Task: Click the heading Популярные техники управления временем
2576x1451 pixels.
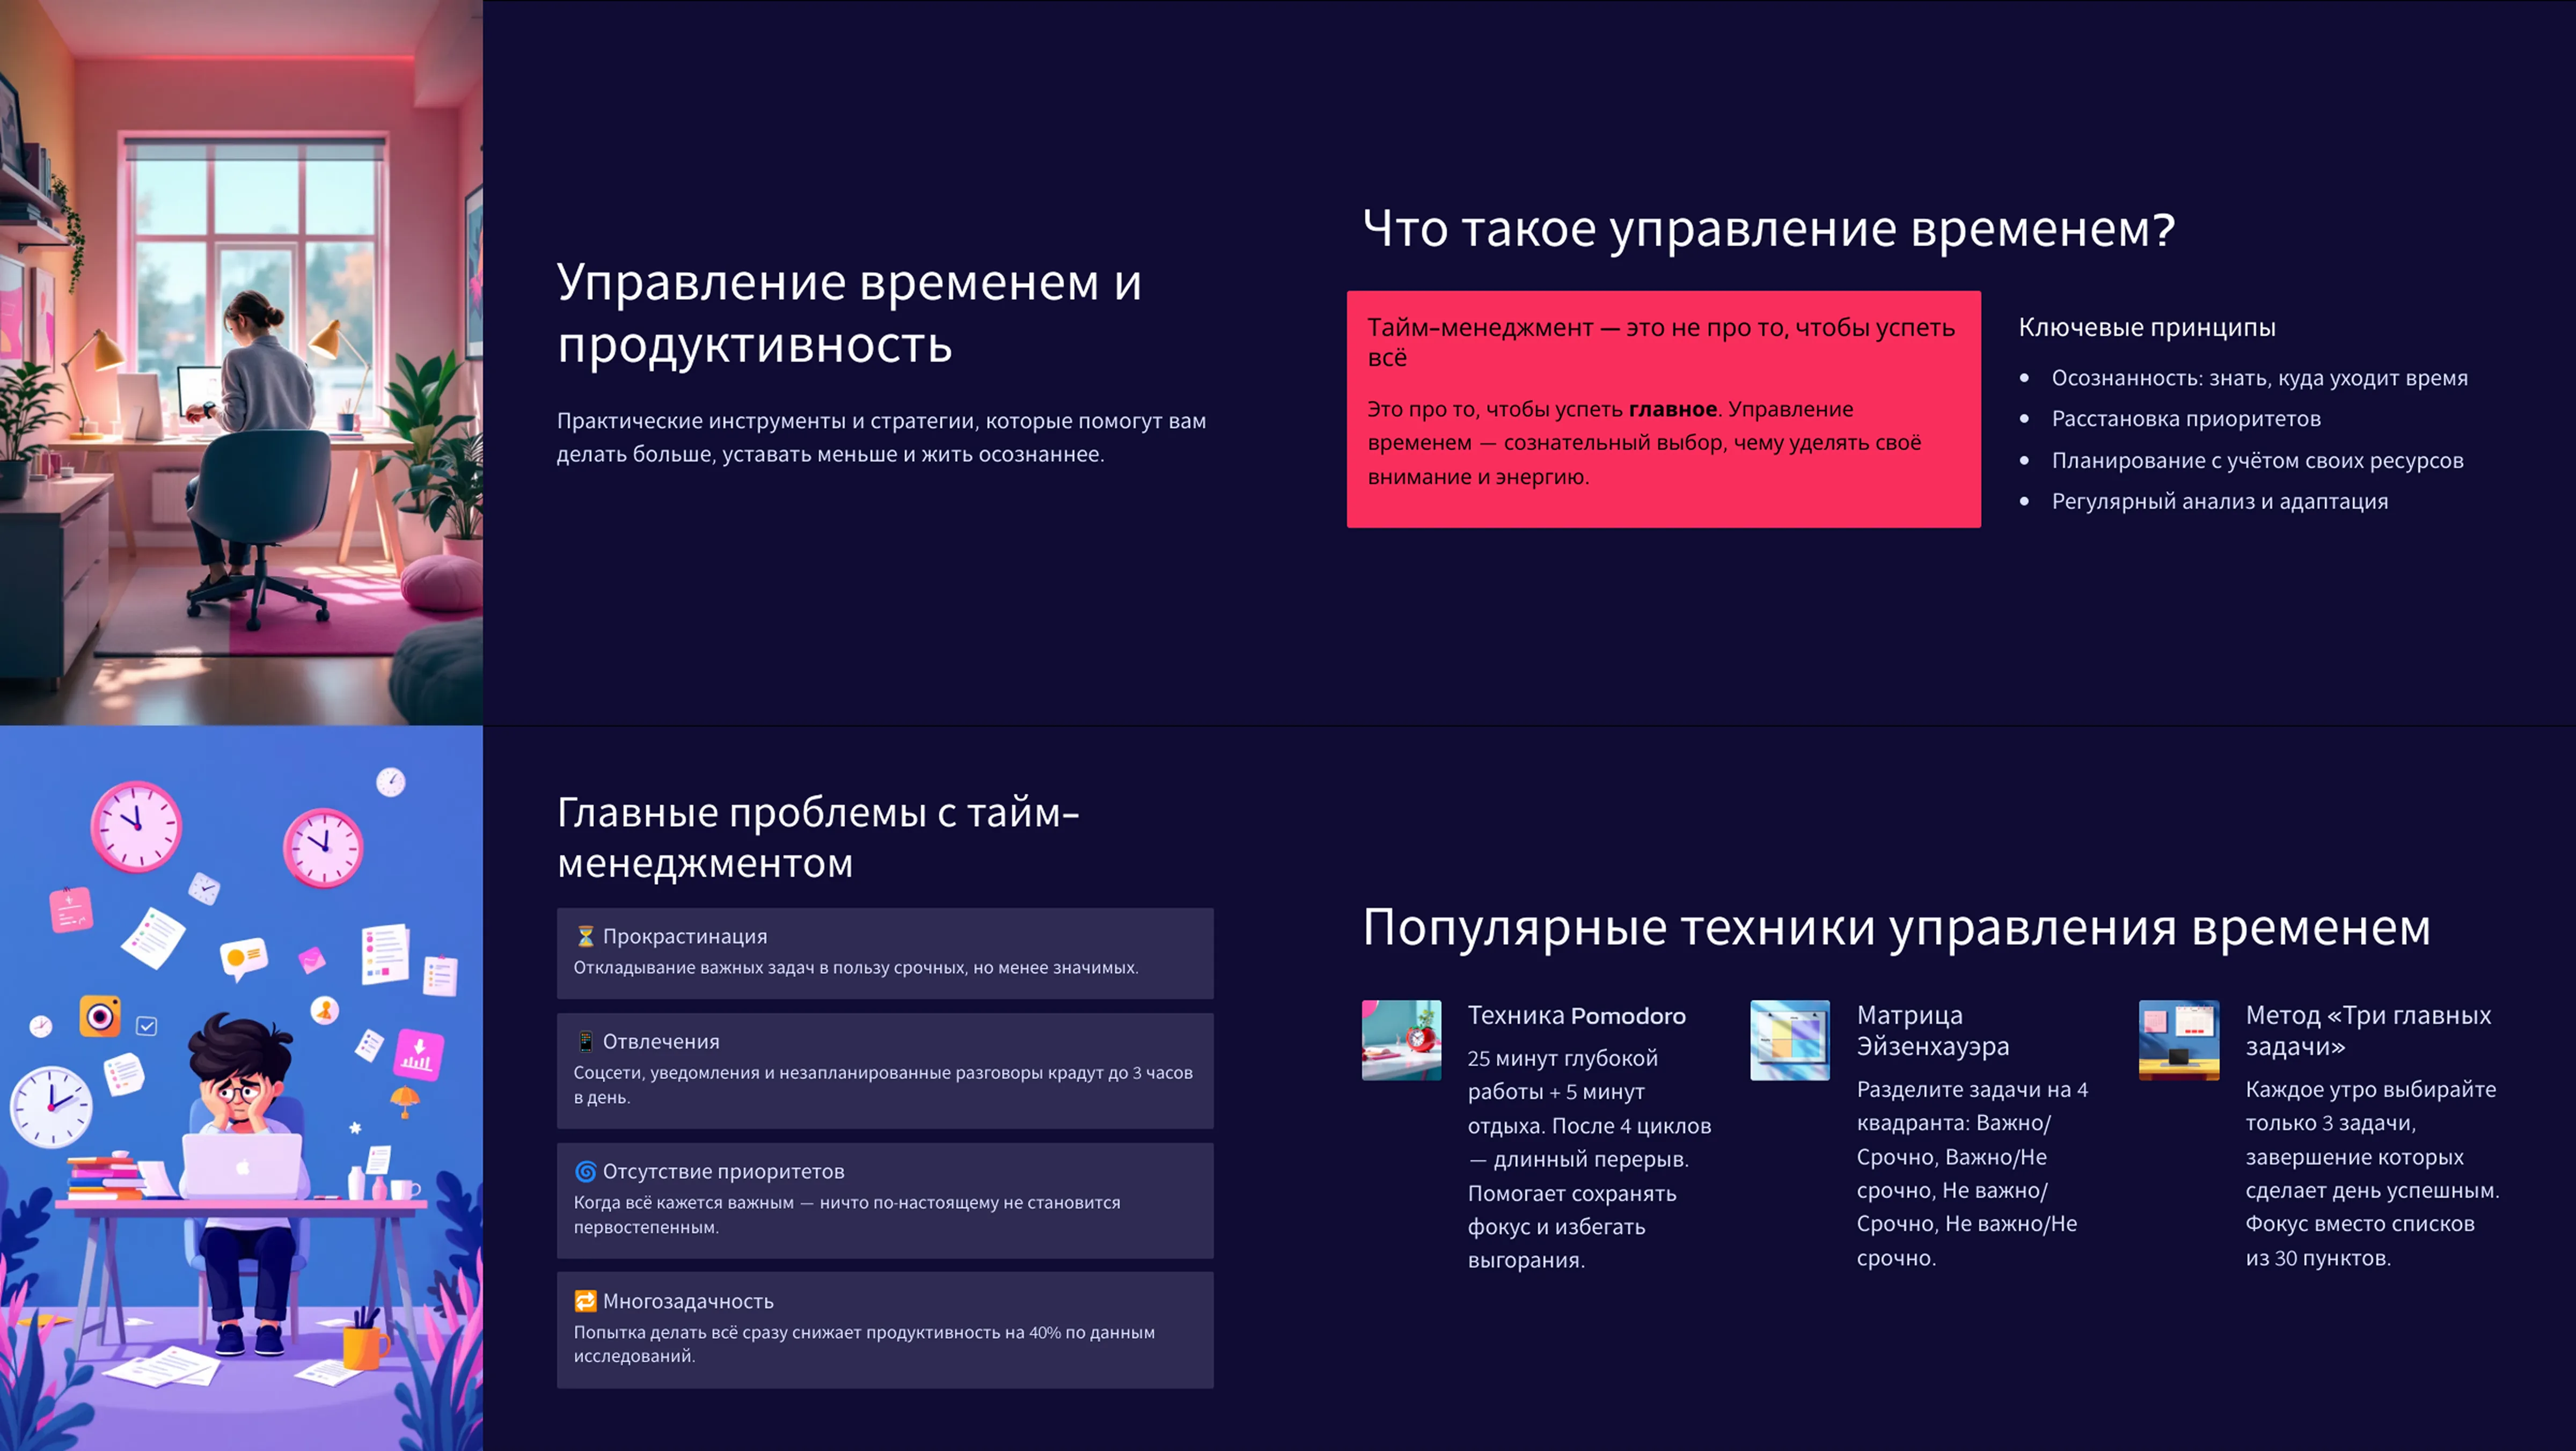Action: 1896,927
